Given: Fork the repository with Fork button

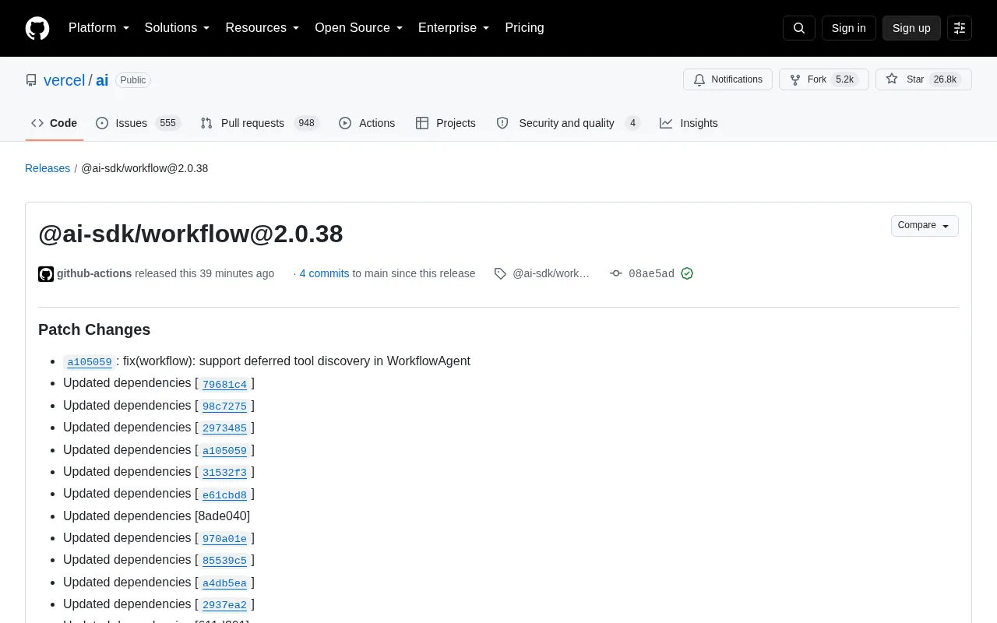Looking at the screenshot, I should pyautogui.click(x=823, y=79).
